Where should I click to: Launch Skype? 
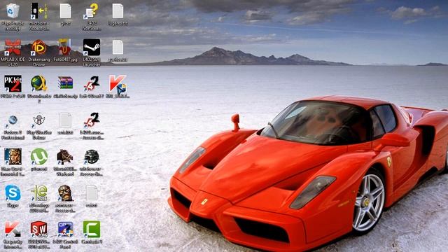tap(13, 193)
